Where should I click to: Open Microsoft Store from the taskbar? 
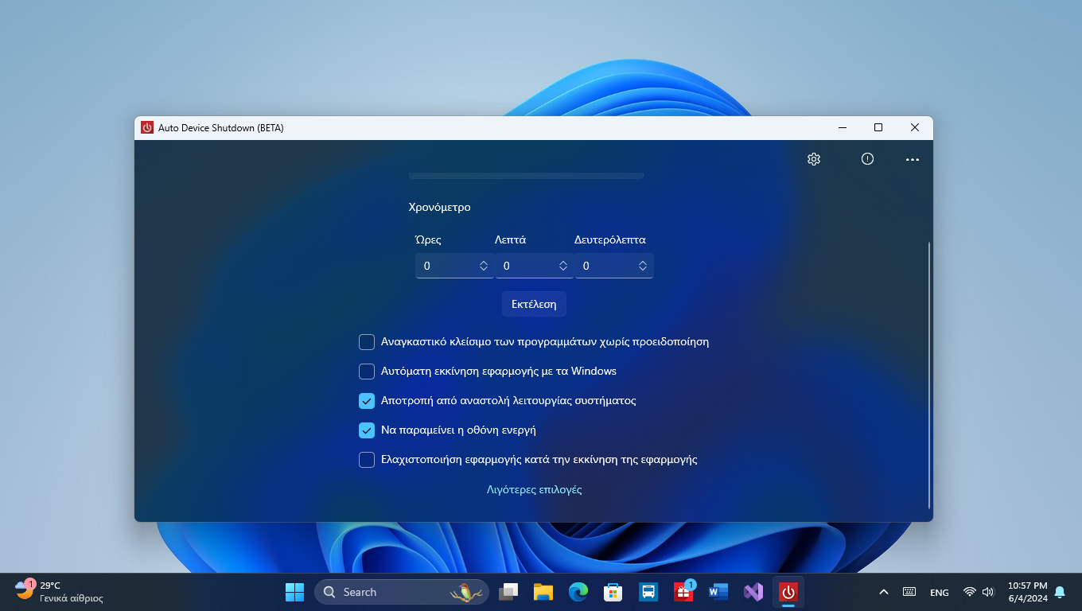click(x=613, y=592)
